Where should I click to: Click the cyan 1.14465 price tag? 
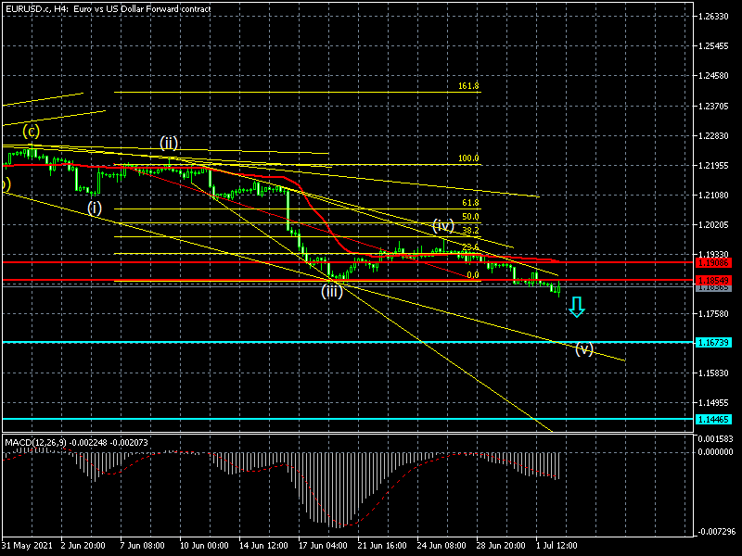pos(713,420)
